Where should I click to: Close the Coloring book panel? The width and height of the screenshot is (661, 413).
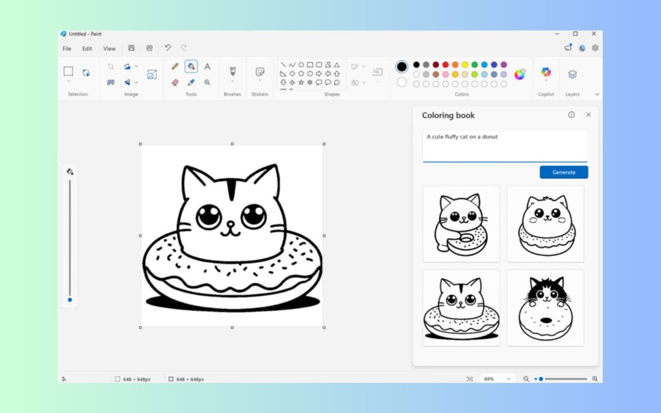588,114
